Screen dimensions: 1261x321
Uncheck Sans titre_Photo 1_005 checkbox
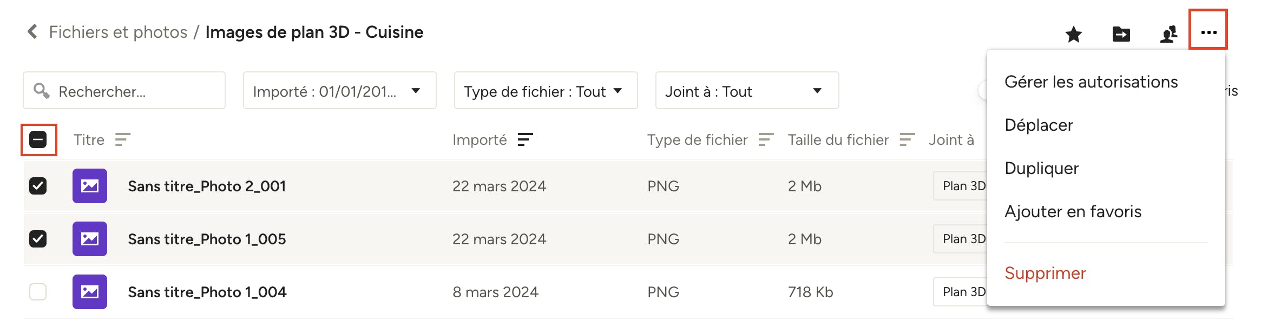(x=38, y=239)
